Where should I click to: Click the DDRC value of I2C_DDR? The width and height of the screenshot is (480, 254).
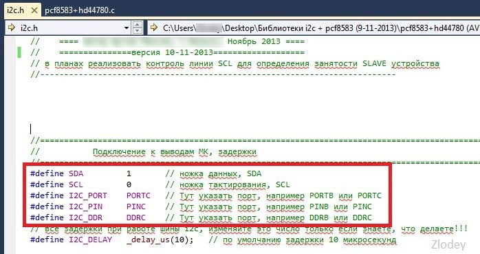click(x=136, y=218)
